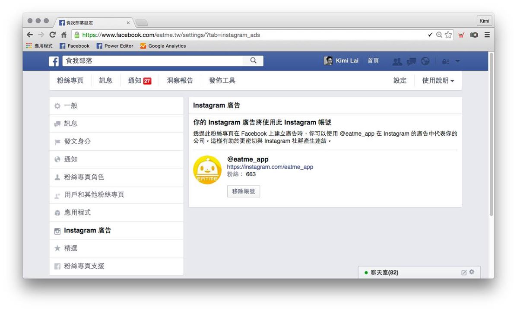The height and width of the screenshot is (311, 517).
Task: Click the search magnifier button
Action: [x=253, y=60]
